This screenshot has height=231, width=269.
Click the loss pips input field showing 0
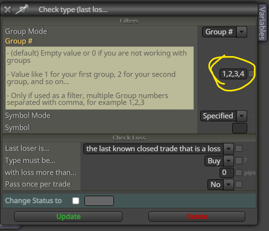tap(227, 173)
